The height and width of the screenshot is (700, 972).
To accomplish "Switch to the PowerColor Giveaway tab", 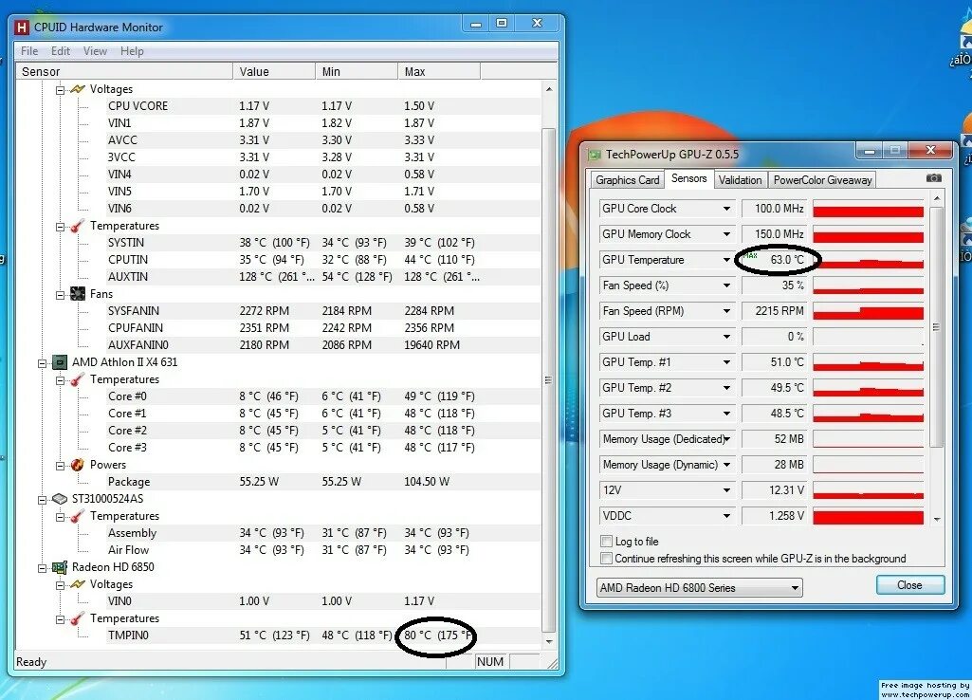I will [x=822, y=180].
